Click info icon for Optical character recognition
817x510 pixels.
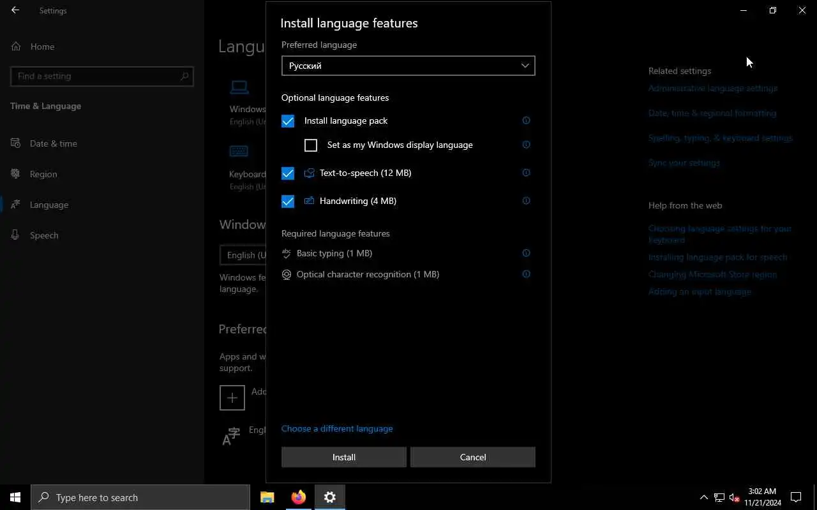click(x=526, y=274)
